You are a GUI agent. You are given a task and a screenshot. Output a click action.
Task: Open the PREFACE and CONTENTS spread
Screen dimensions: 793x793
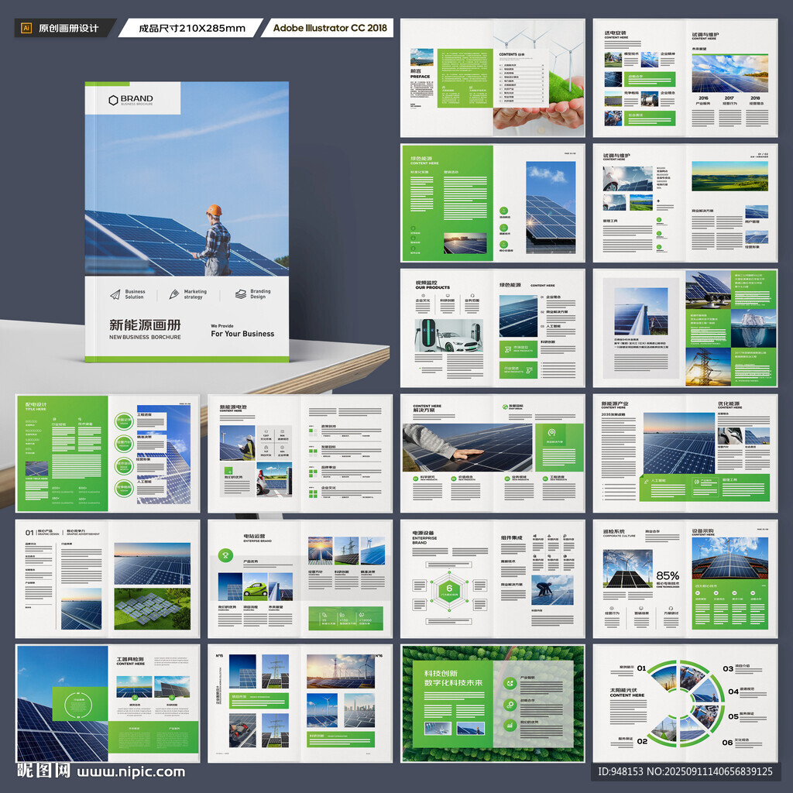coord(493,78)
